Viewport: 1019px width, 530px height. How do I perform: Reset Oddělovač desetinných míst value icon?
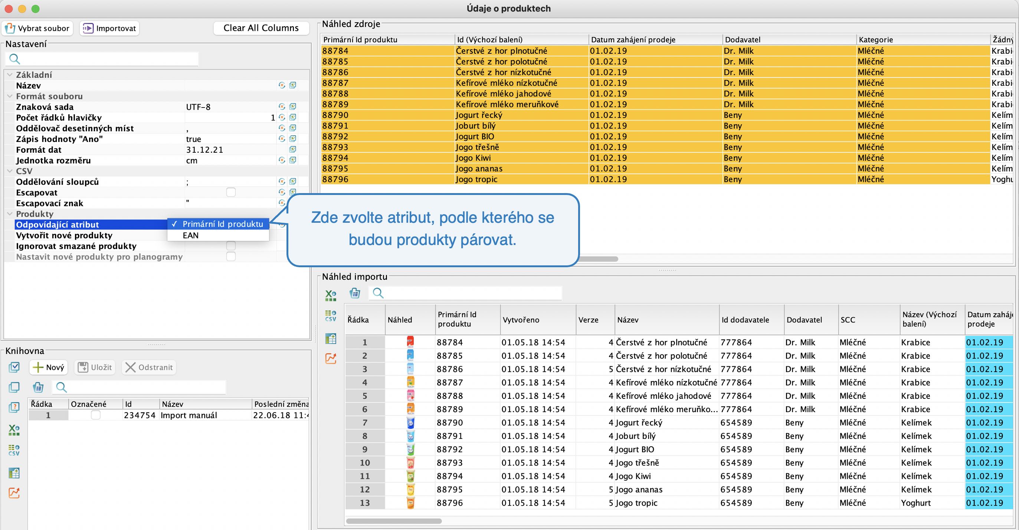point(282,128)
